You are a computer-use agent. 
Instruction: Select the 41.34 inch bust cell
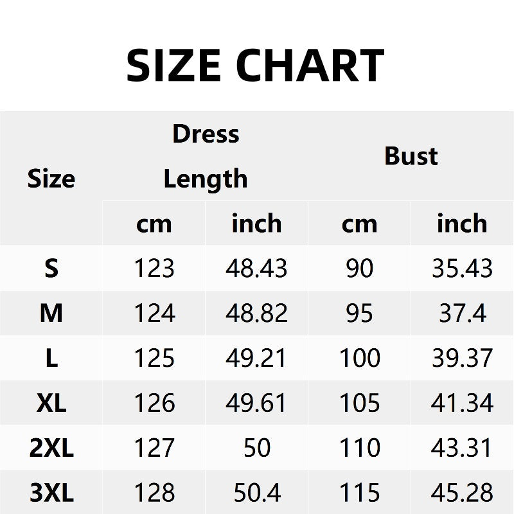[x=462, y=403]
